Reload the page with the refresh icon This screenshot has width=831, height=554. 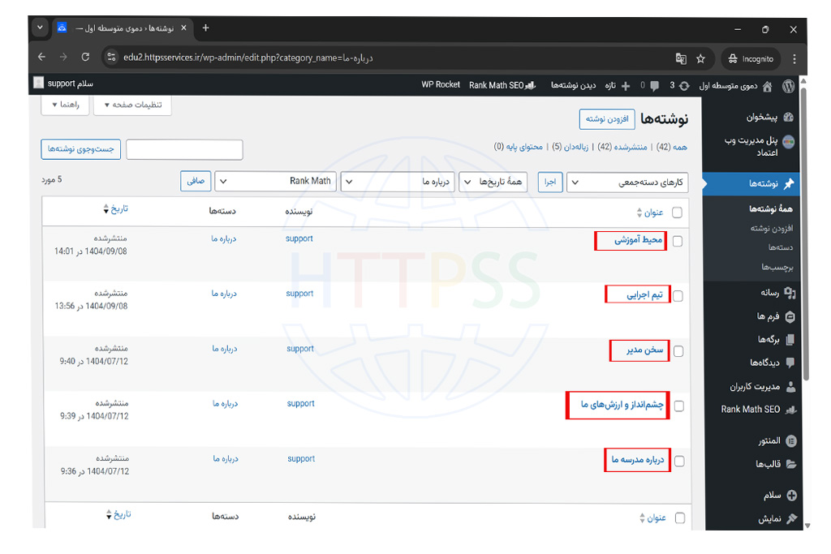[x=85, y=58]
